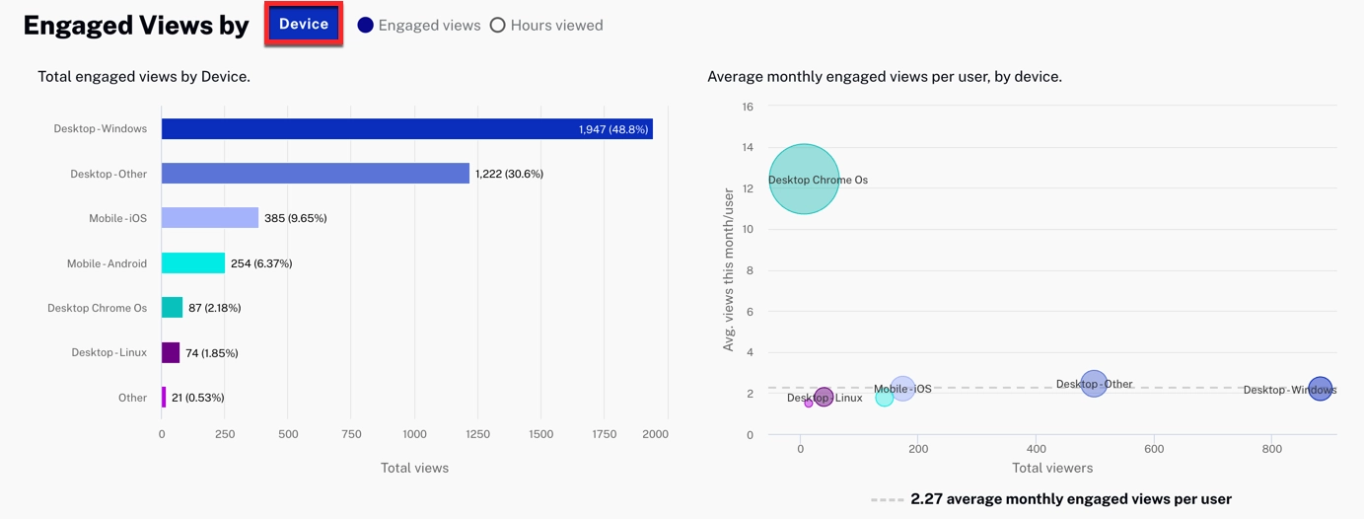1364x519 pixels.
Task: Click the Desktop Chrome Os bar
Action: 172,308
